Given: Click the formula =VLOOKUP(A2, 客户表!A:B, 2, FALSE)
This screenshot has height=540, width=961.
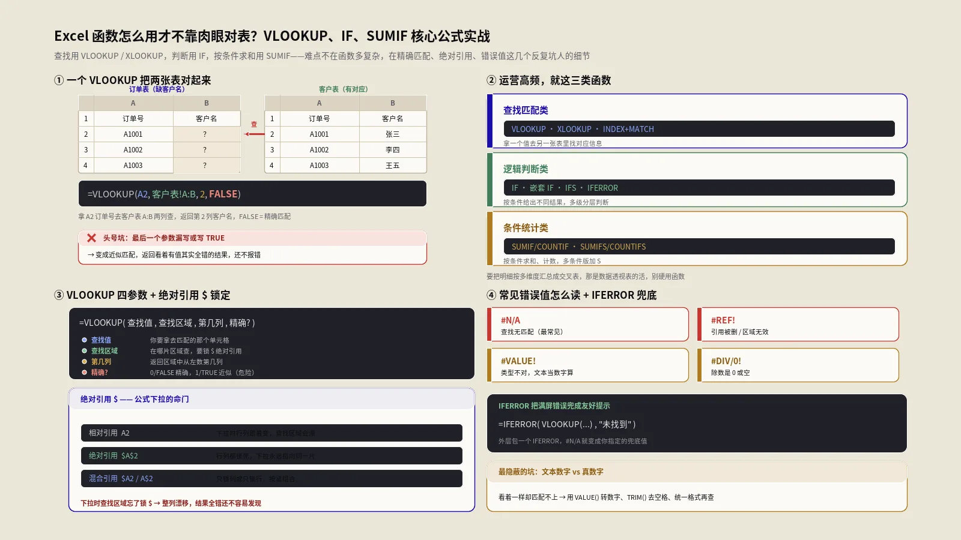Looking at the screenshot, I should coord(164,194).
